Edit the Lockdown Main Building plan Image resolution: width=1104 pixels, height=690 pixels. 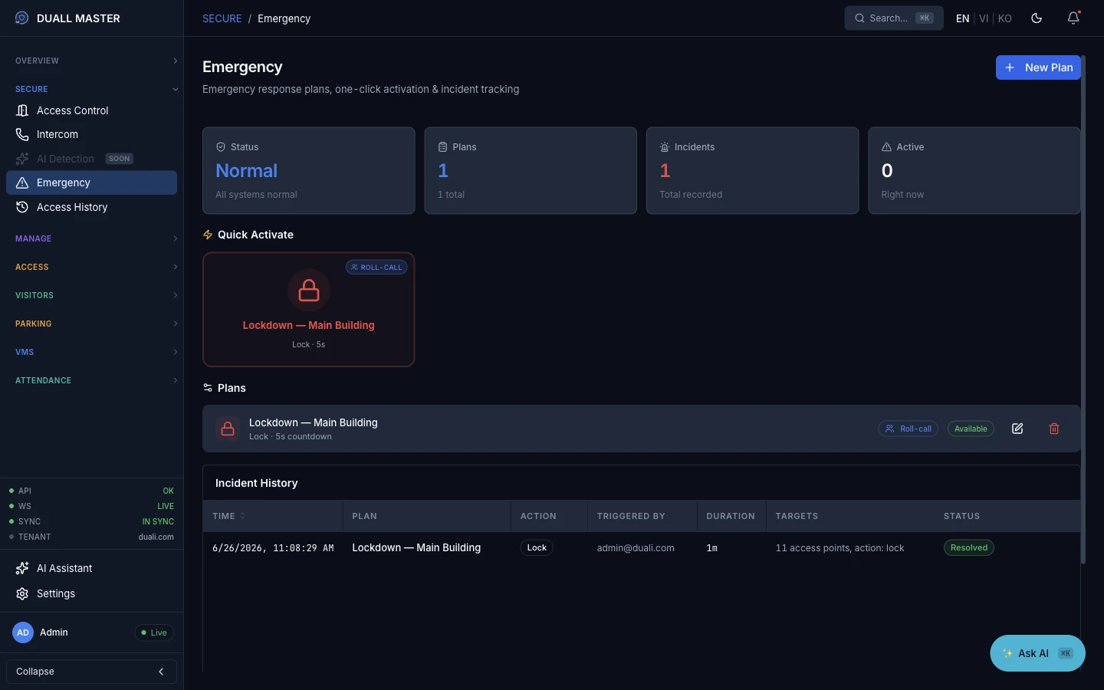point(1017,429)
